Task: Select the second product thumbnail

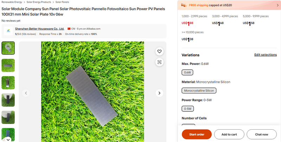Action: 8,65
